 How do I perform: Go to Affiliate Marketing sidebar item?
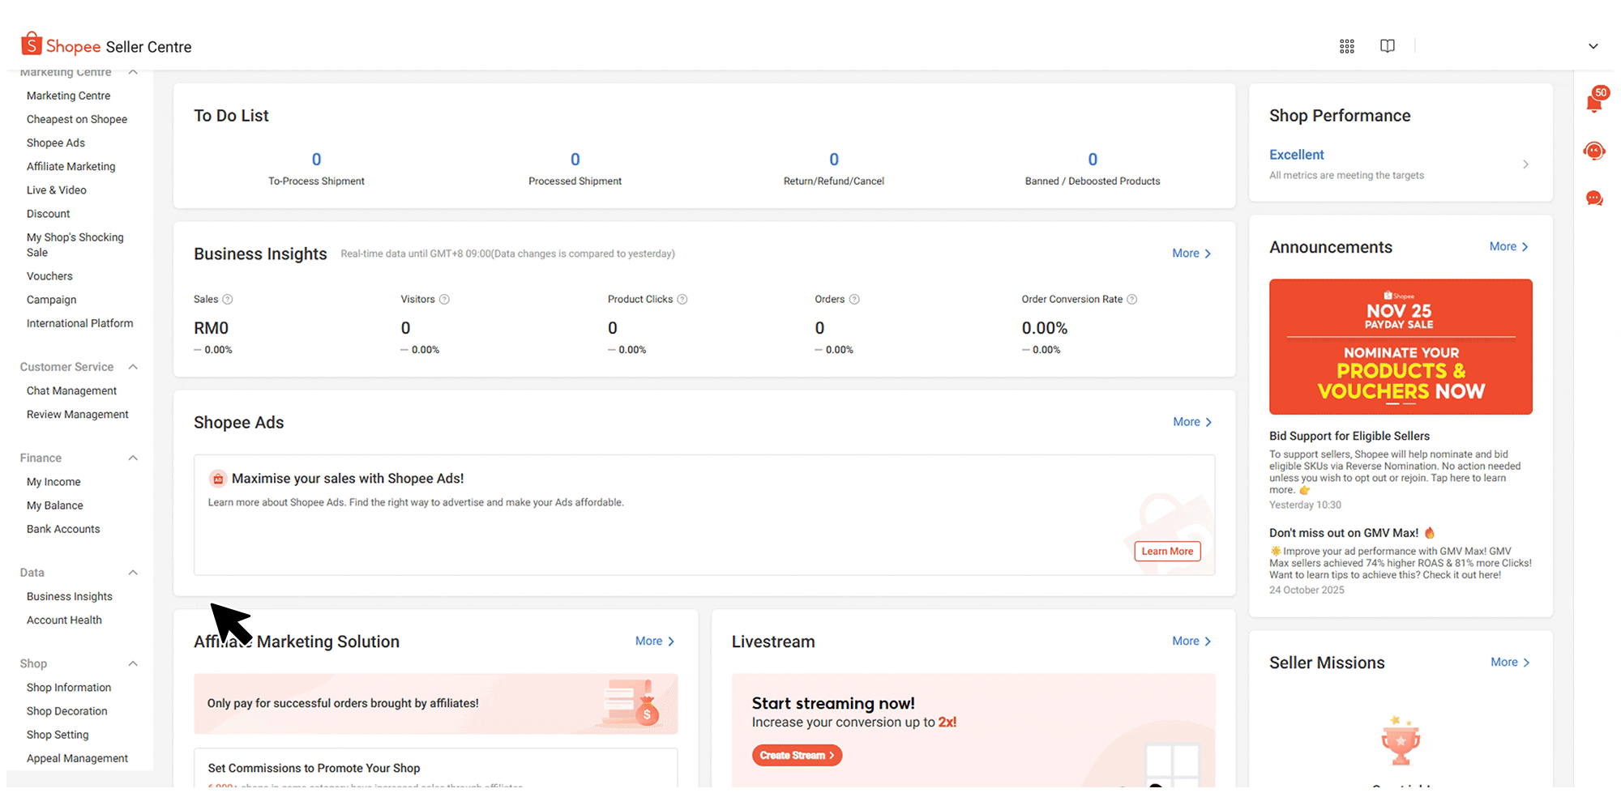click(x=71, y=166)
